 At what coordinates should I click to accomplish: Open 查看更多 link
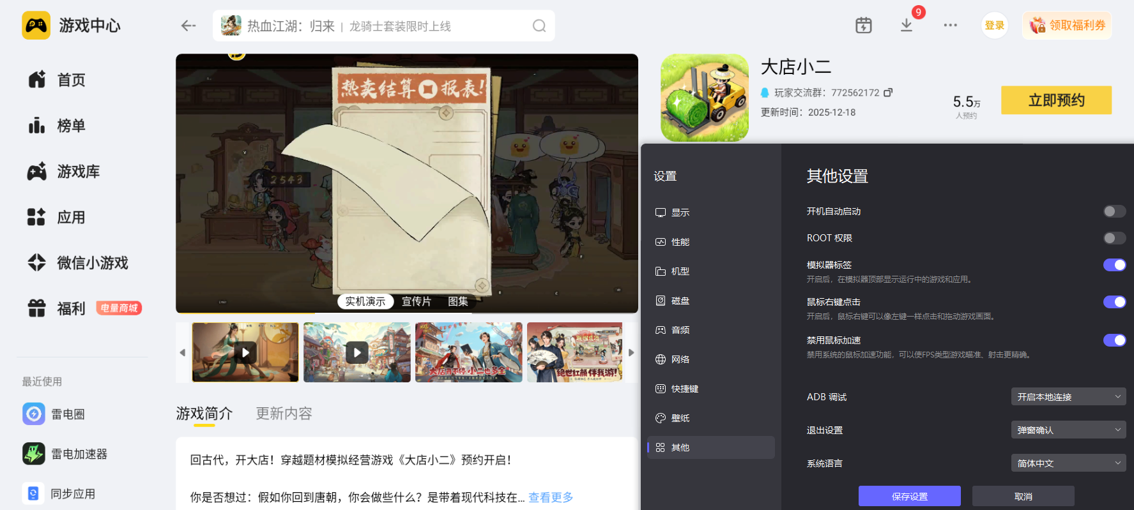pos(551,497)
